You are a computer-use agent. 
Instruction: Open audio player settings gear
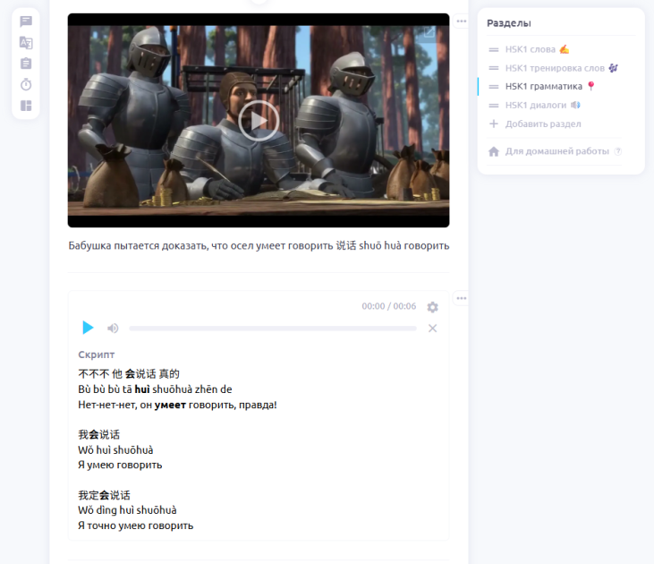(432, 307)
